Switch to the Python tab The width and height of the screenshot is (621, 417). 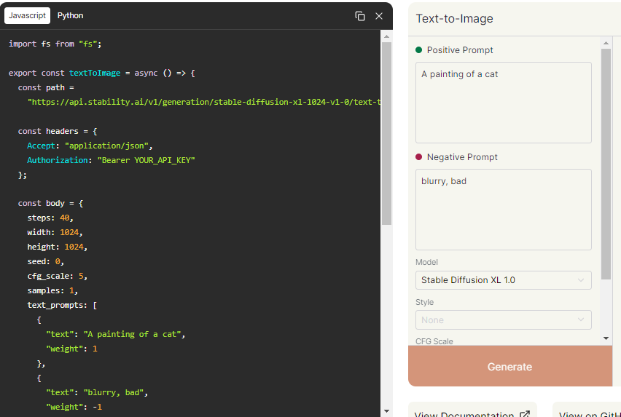70,15
